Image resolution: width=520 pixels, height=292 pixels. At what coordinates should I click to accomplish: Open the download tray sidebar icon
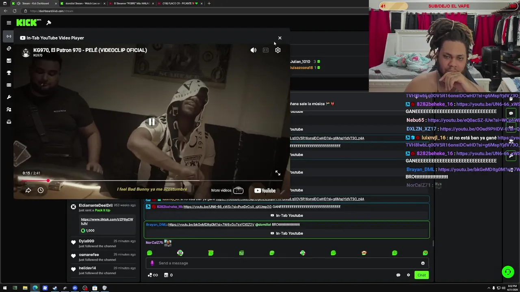click(9, 121)
